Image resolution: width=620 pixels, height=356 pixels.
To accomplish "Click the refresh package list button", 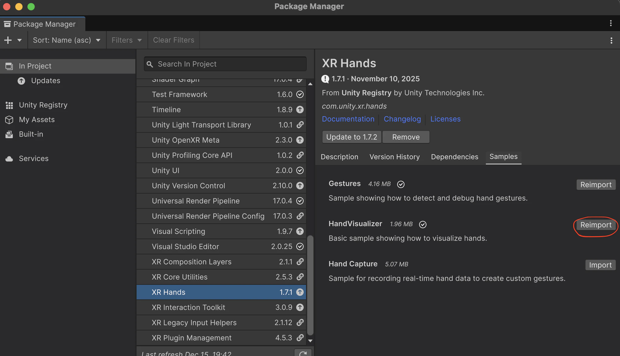I will click(303, 353).
